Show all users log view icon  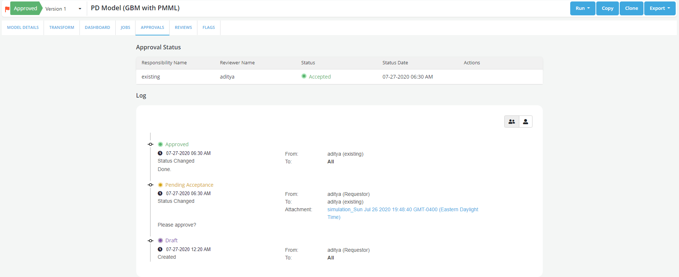(512, 122)
